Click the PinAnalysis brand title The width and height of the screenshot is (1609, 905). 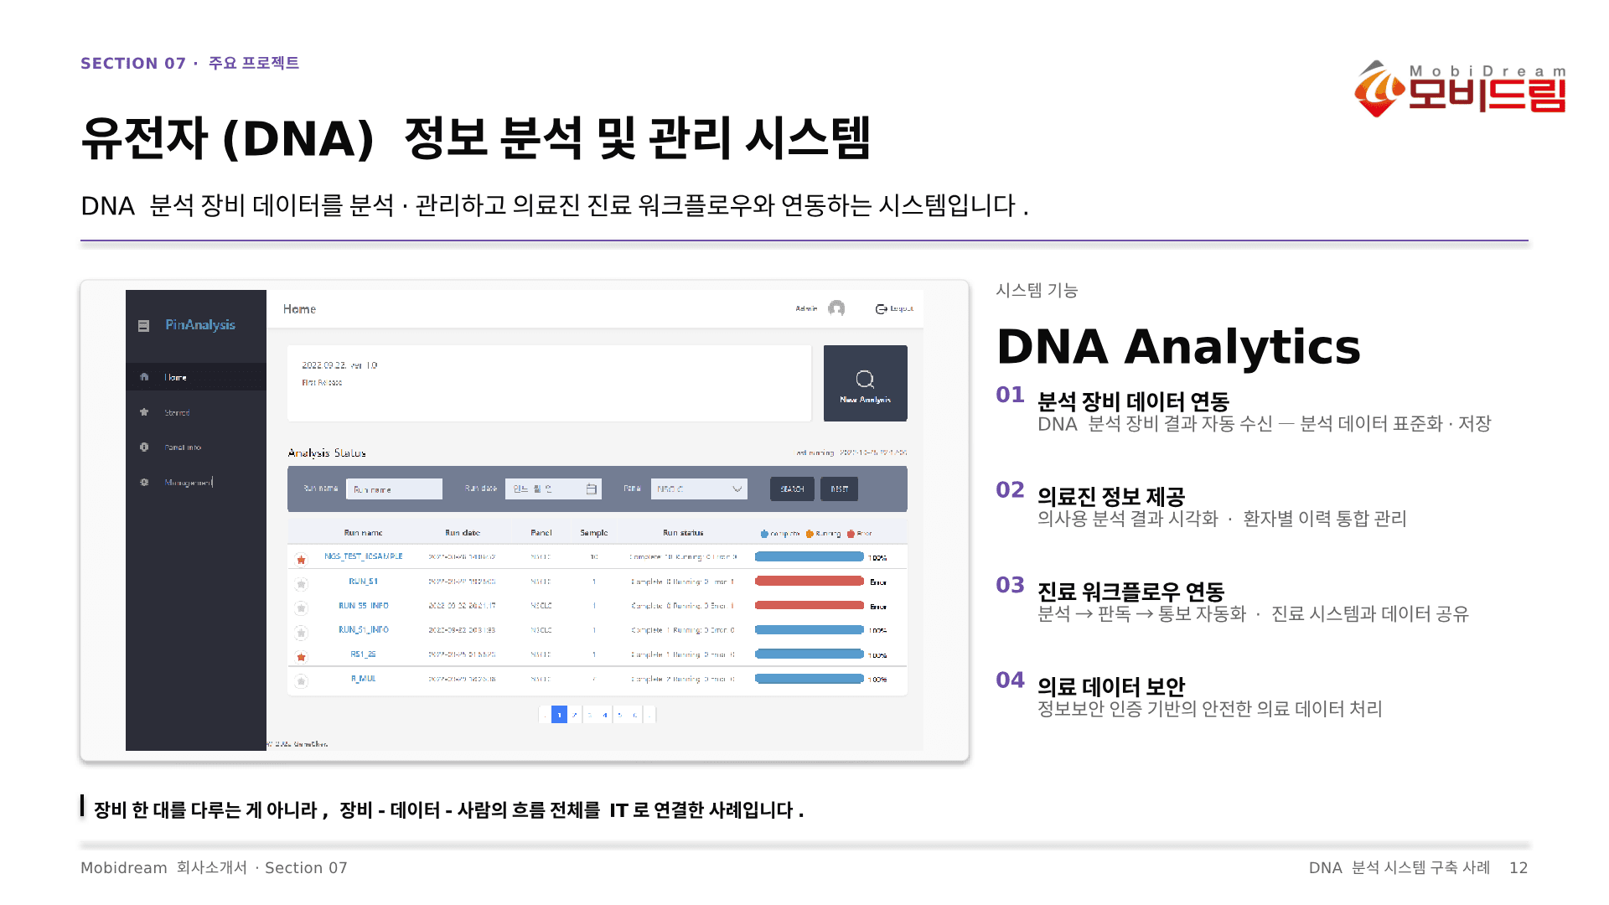pos(200,325)
